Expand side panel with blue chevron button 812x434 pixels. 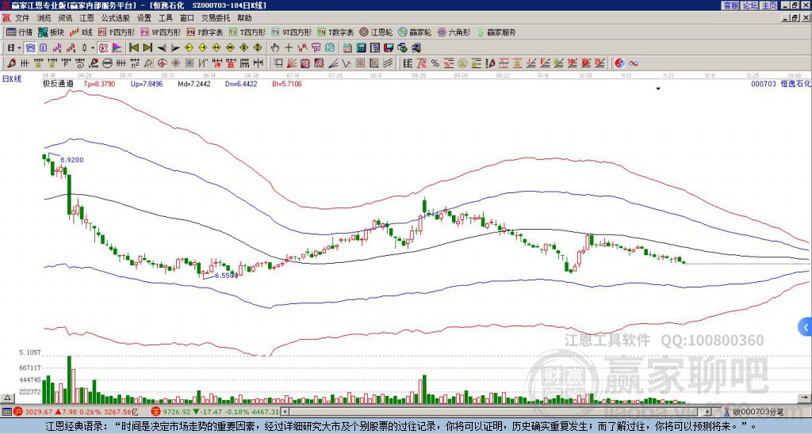tap(806, 327)
